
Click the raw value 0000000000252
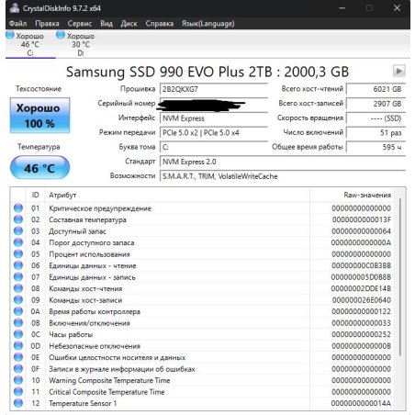pyautogui.click(x=362, y=334)
